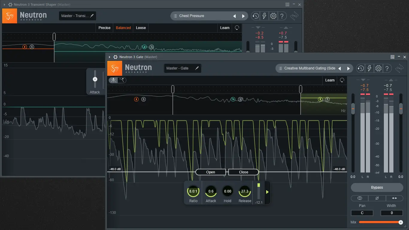
Task: Solo the orange low band in Gate
Action: (x=144, y=99)
